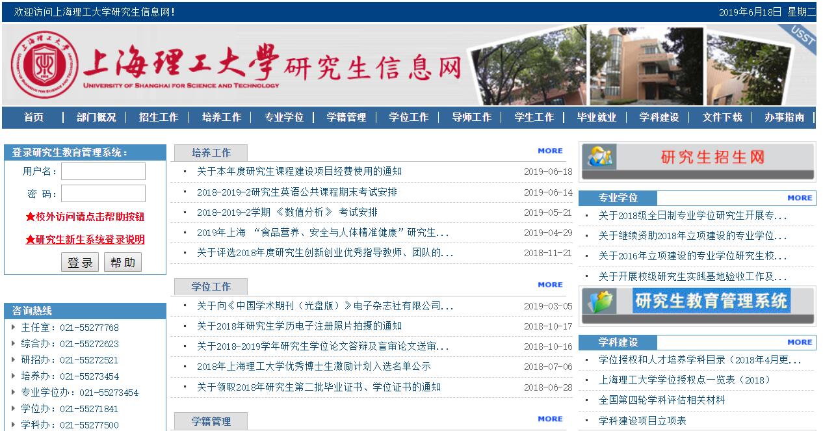
Task: Open 专业学位 in navigation bar
Action: click(x=284, y=118)
